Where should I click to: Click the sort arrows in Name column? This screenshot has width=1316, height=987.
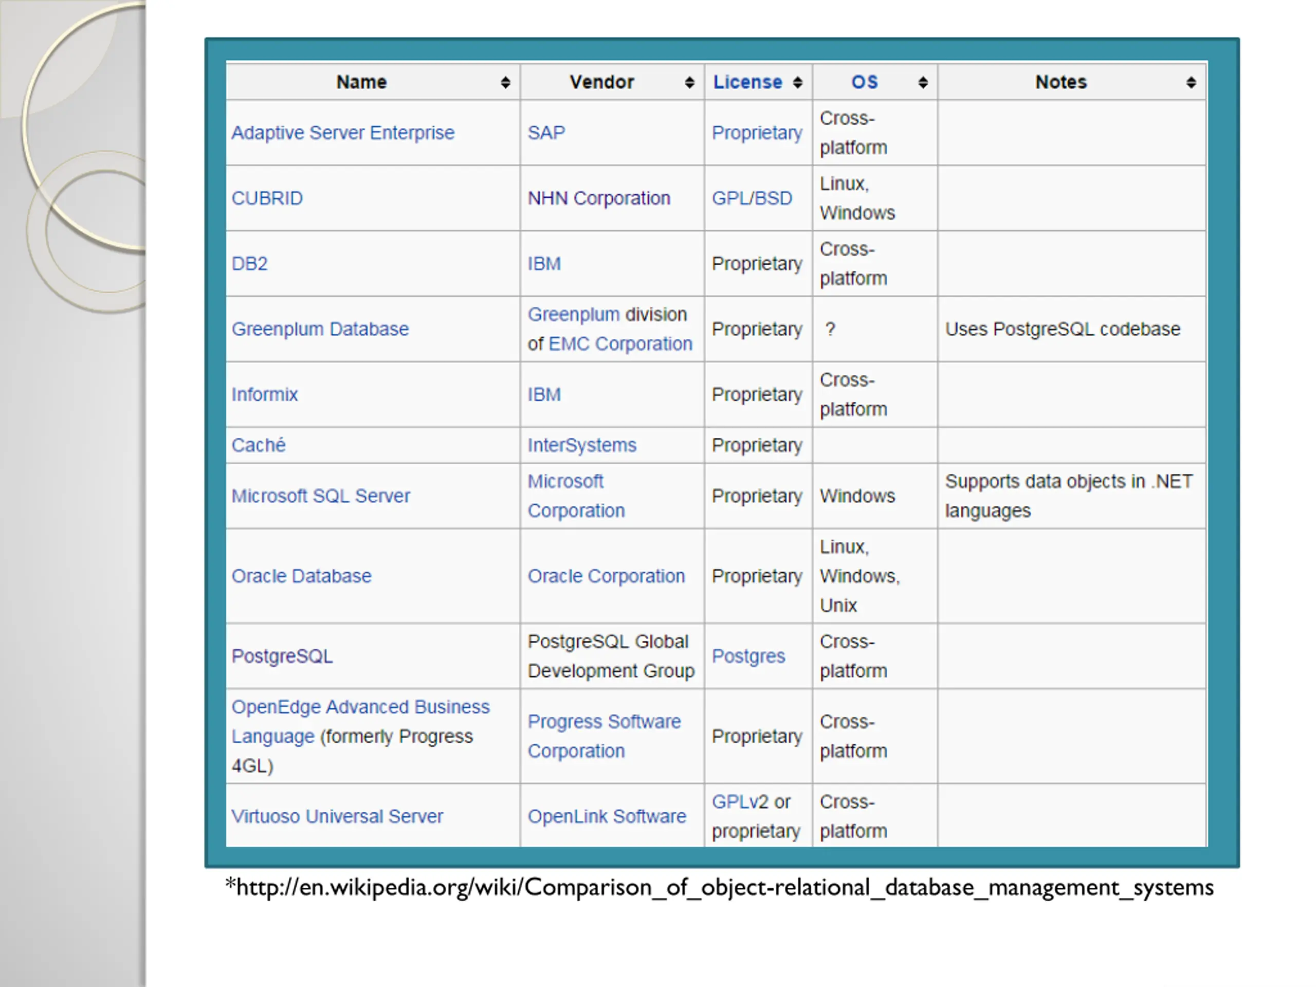click(505, 83)
